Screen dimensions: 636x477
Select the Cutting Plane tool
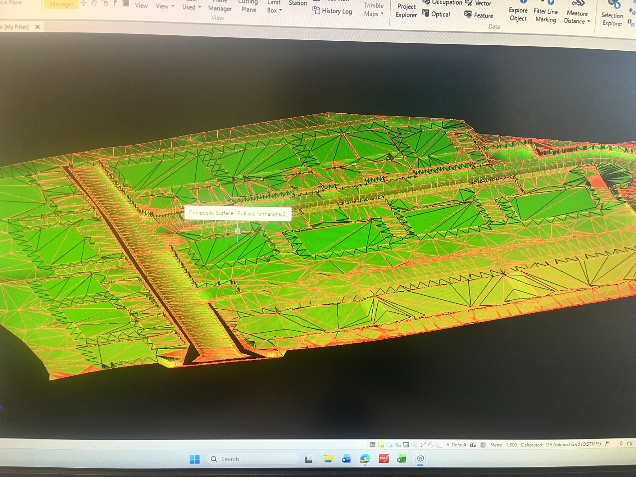pyautogui.click(x=248, y=7)
